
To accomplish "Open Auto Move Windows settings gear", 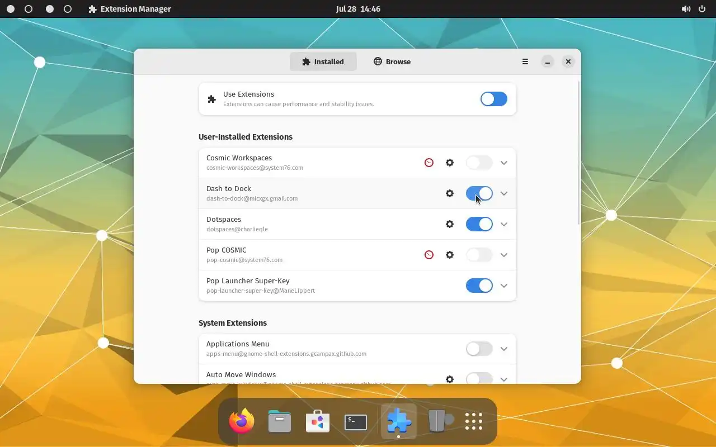I will pos(450,379).
